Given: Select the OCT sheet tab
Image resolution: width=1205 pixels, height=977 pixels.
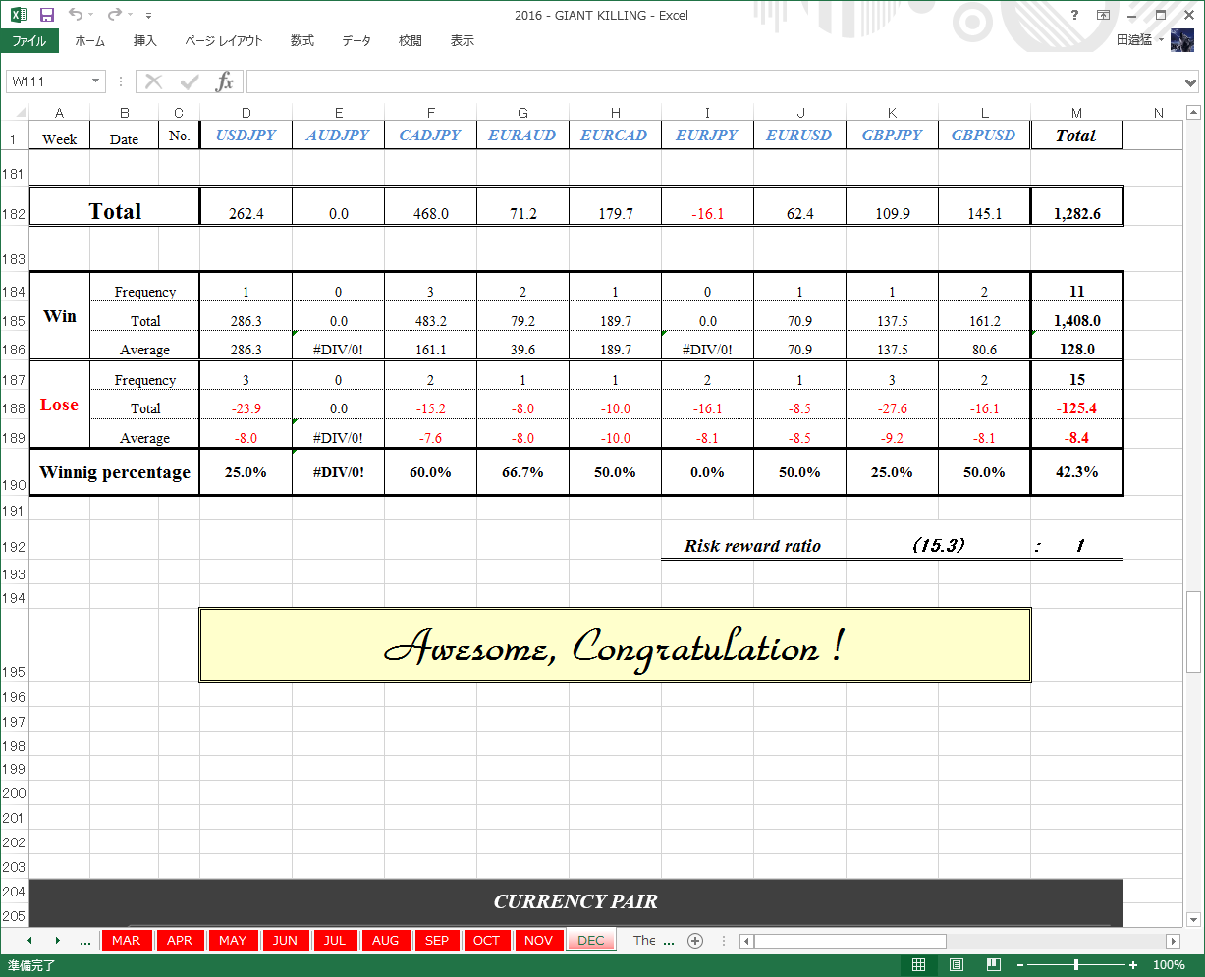Looking at the screenshot, I should [486, 940].
